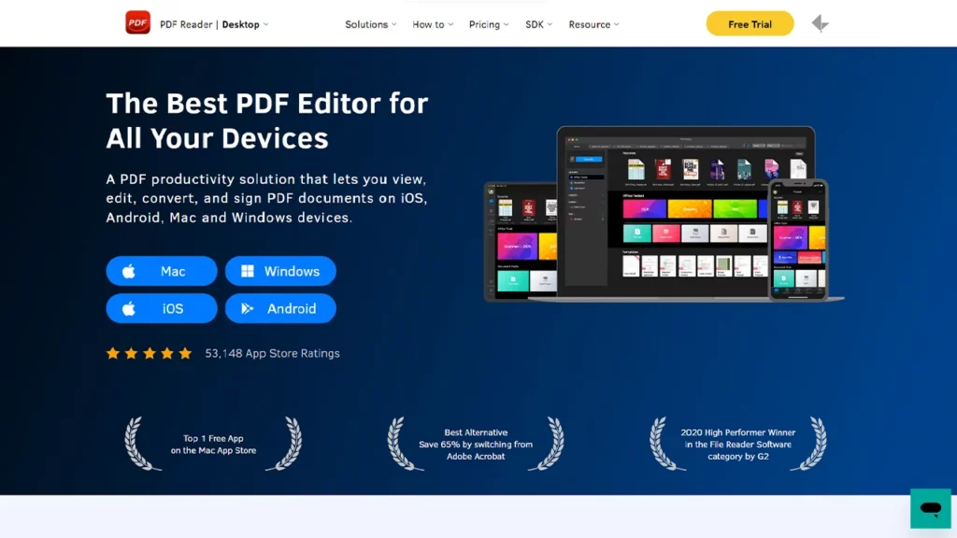Click the red PDF Reader logo icon
Viewport: 957px width, 538px height.
tap(137, 23)
